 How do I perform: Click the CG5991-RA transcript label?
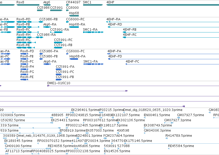(60, 30)
